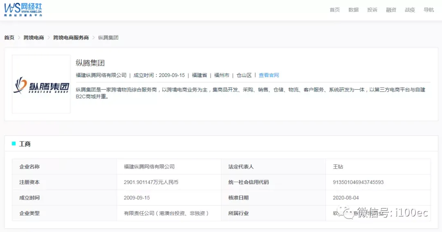Open the 查看官网 link
The width and height of the screenshot is (442, 232).
269,75
